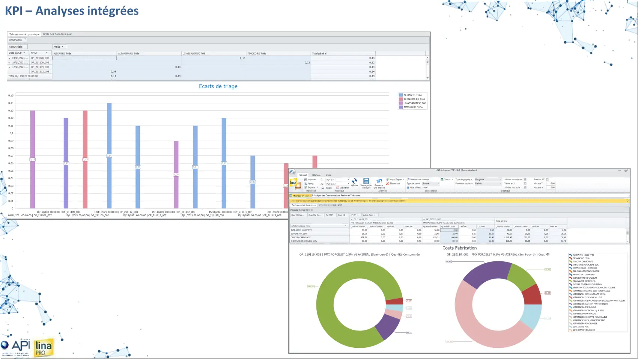Image resolution: width=638 pixels, height=359 pixels.
Task: Open the Type de graphique Doughnut dropdown
Action: tap(500, 179)
